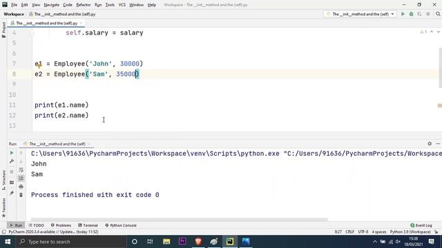Open the VCS menu
Screen dimensions: 442x248
pos(122,5)
